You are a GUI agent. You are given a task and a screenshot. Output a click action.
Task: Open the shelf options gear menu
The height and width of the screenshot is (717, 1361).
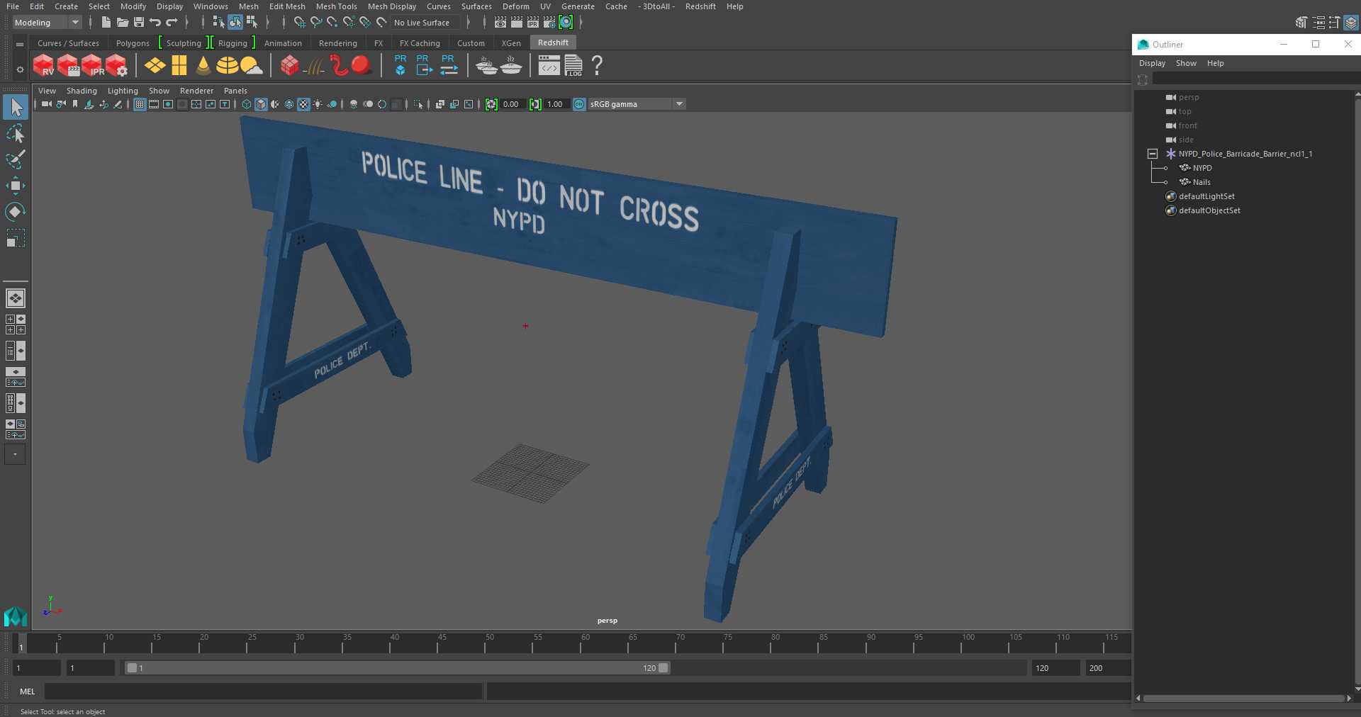(20, 69)
